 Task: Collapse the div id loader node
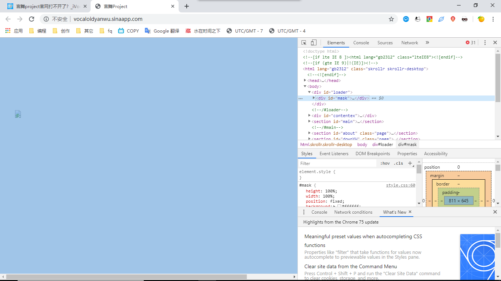pyautogui.click(x=310, y=92)
